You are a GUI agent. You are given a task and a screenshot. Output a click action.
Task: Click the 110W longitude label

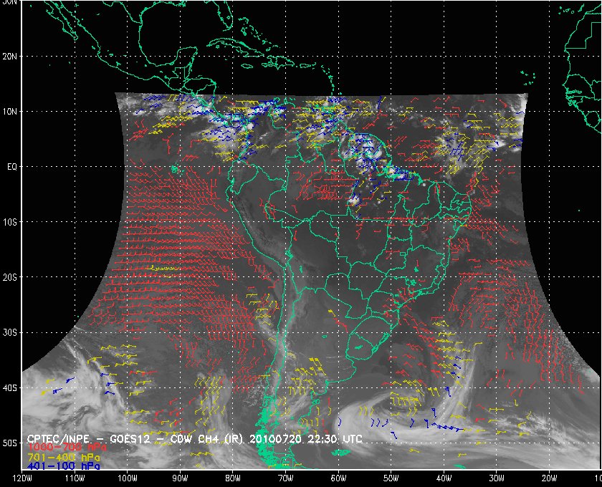pos(75,478)
